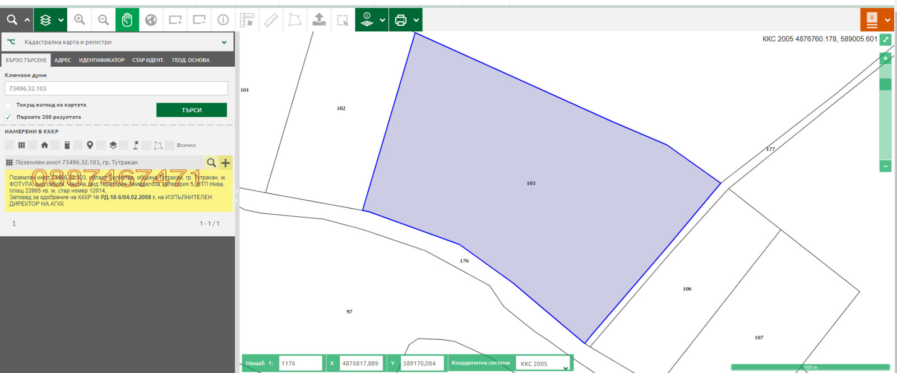This screenshot has width=897, height=373.
Task: Open the 'ИДЕНТИФИКАТОР' search tab
Action: point(101,60)
